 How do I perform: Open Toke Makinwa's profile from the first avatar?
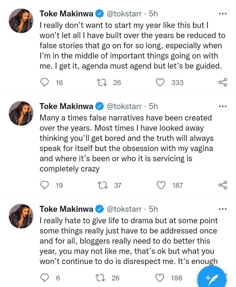coord(21,21)
